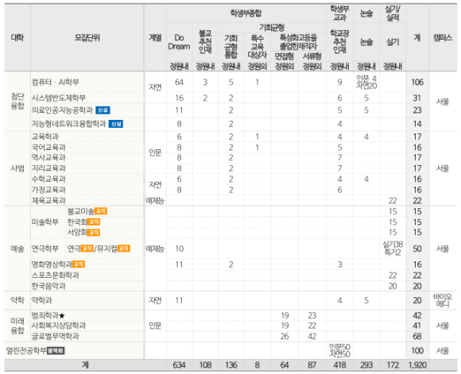Click the orange 교직 badge next to 한국화
Screen dimensions: 461x374
(94, 222)
